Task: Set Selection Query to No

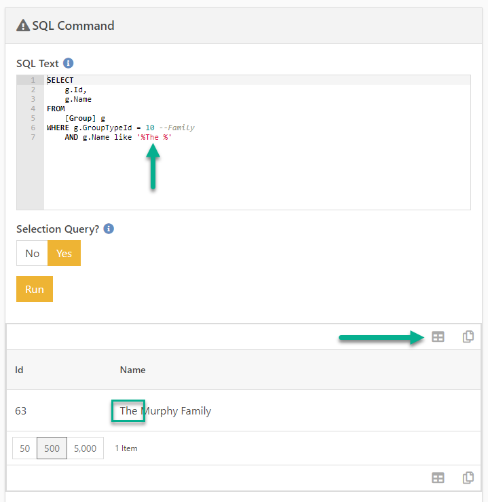Action: pyautogui.click(x=33, y=253)
